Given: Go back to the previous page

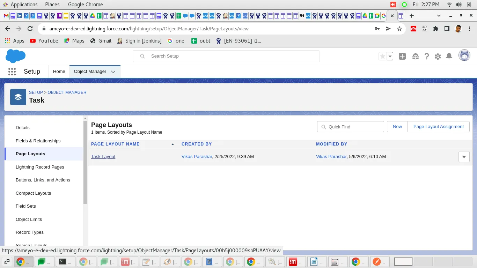Looking at the screenshot, I should (x=8, y=29).
